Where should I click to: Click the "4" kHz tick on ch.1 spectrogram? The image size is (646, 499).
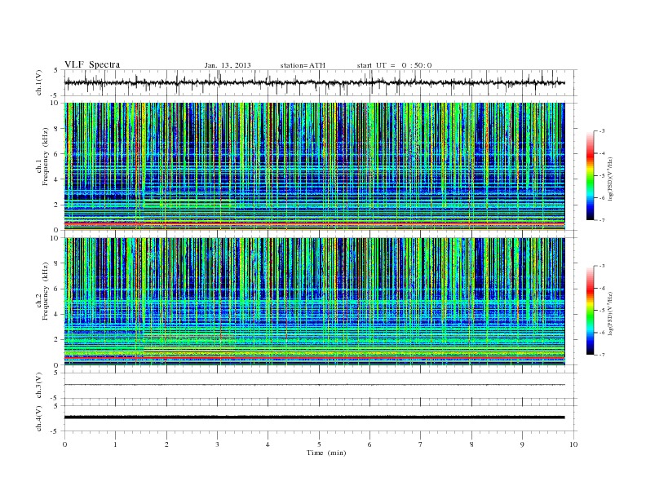[x=56, y=179]
